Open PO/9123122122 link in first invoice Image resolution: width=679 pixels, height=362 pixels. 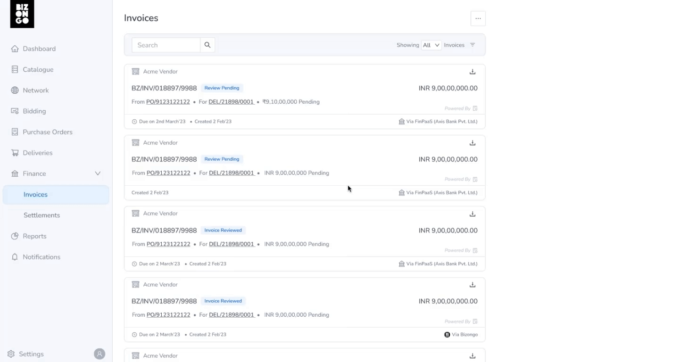168,102
